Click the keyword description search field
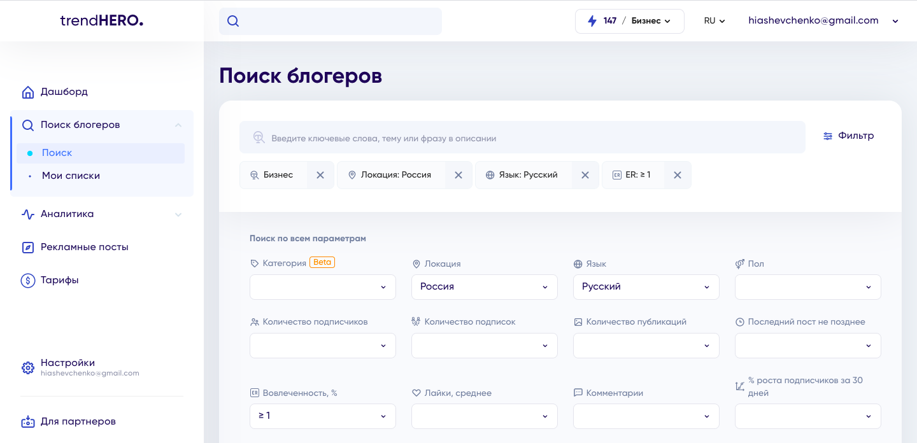917x443 pixels. (x=522, y=138)
